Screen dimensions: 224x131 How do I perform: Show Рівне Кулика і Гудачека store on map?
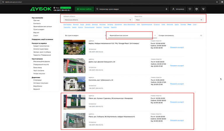[x=177, y=102]
